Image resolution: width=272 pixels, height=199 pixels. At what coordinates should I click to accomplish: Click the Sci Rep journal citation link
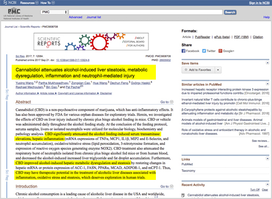tap(20, 56)
